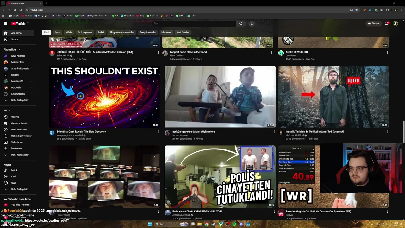Open Oyun under Keşfet
The image size is (405, 228).
18,183
